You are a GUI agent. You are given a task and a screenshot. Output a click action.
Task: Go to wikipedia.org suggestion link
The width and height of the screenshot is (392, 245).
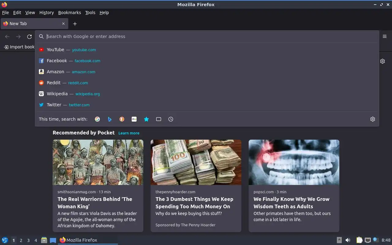[88, 94]
